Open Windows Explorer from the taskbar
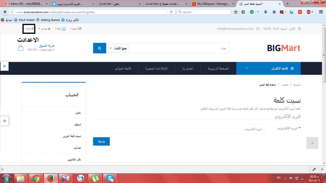This screenshot has height=183, width=326. [21, 178]
